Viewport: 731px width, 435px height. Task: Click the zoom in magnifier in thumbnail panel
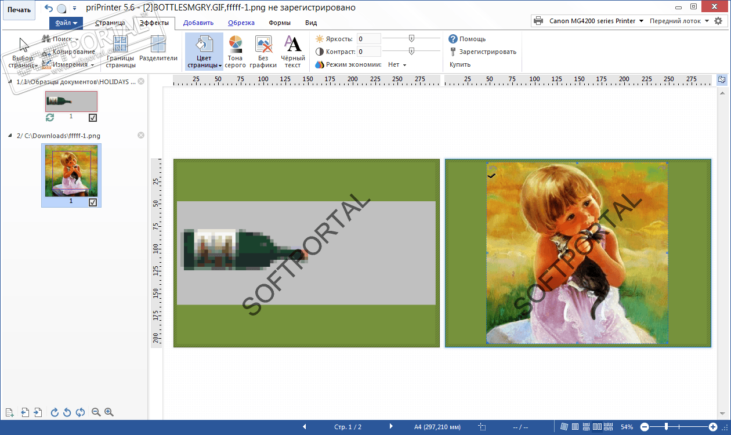coord(108,412)
